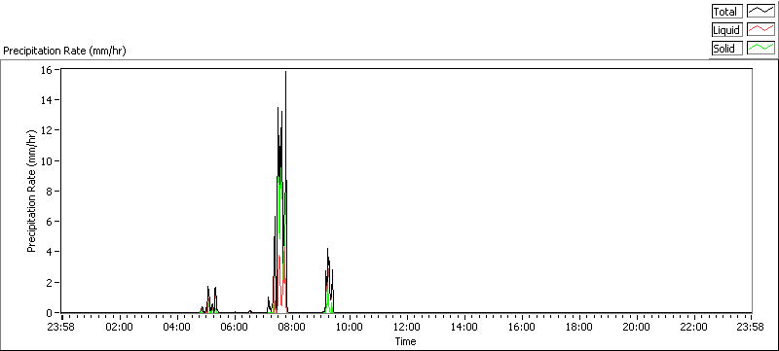The height and width of the screenshot is (351, 779).
Task: Click the 6 y-axis value
Action: click(50, 222)
